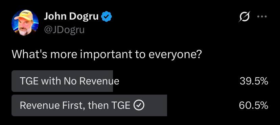
Task: Open John Dogru's profile picture
Action: pyautogui.click(x=25, y=23)
